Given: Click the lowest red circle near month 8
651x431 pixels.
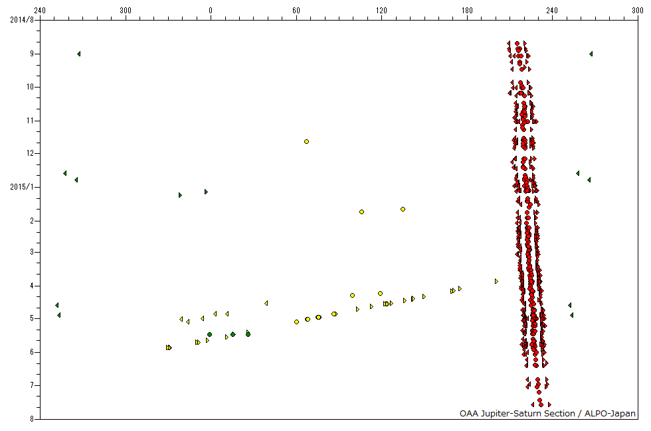Looking at the screenshot, I should click(x=541, y=405).
